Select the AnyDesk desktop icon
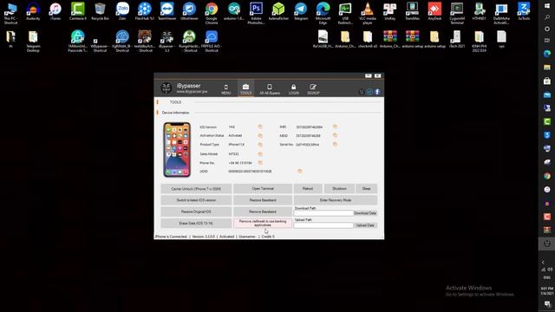555x312 pixels. (434, 11)
